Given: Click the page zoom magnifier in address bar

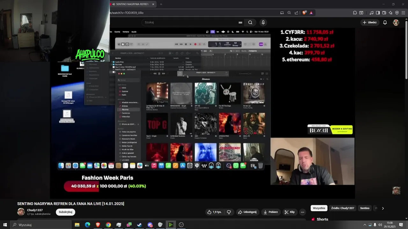Looking at the screenshot, I should (289, 13).
